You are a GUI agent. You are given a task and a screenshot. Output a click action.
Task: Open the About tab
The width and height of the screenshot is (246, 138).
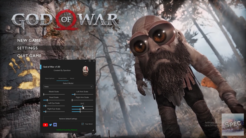72,78
